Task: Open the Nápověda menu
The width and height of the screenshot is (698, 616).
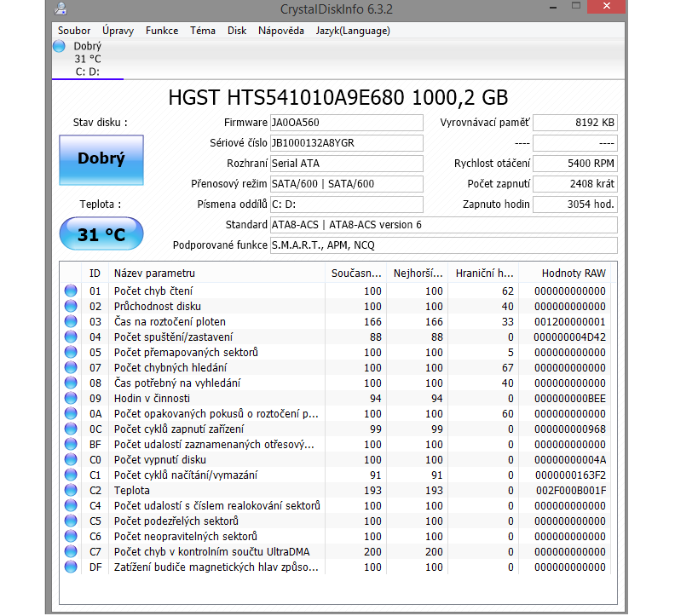Action: coord(281,31)
